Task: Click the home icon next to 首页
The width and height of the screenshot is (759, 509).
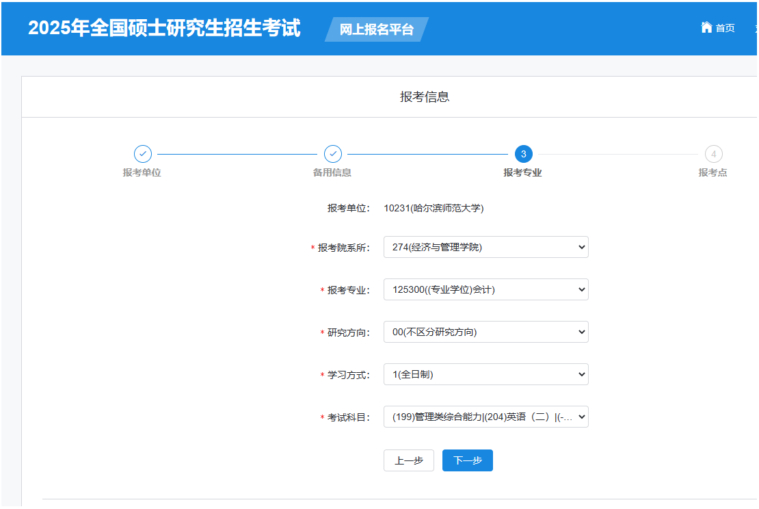Action: [706, 27]
